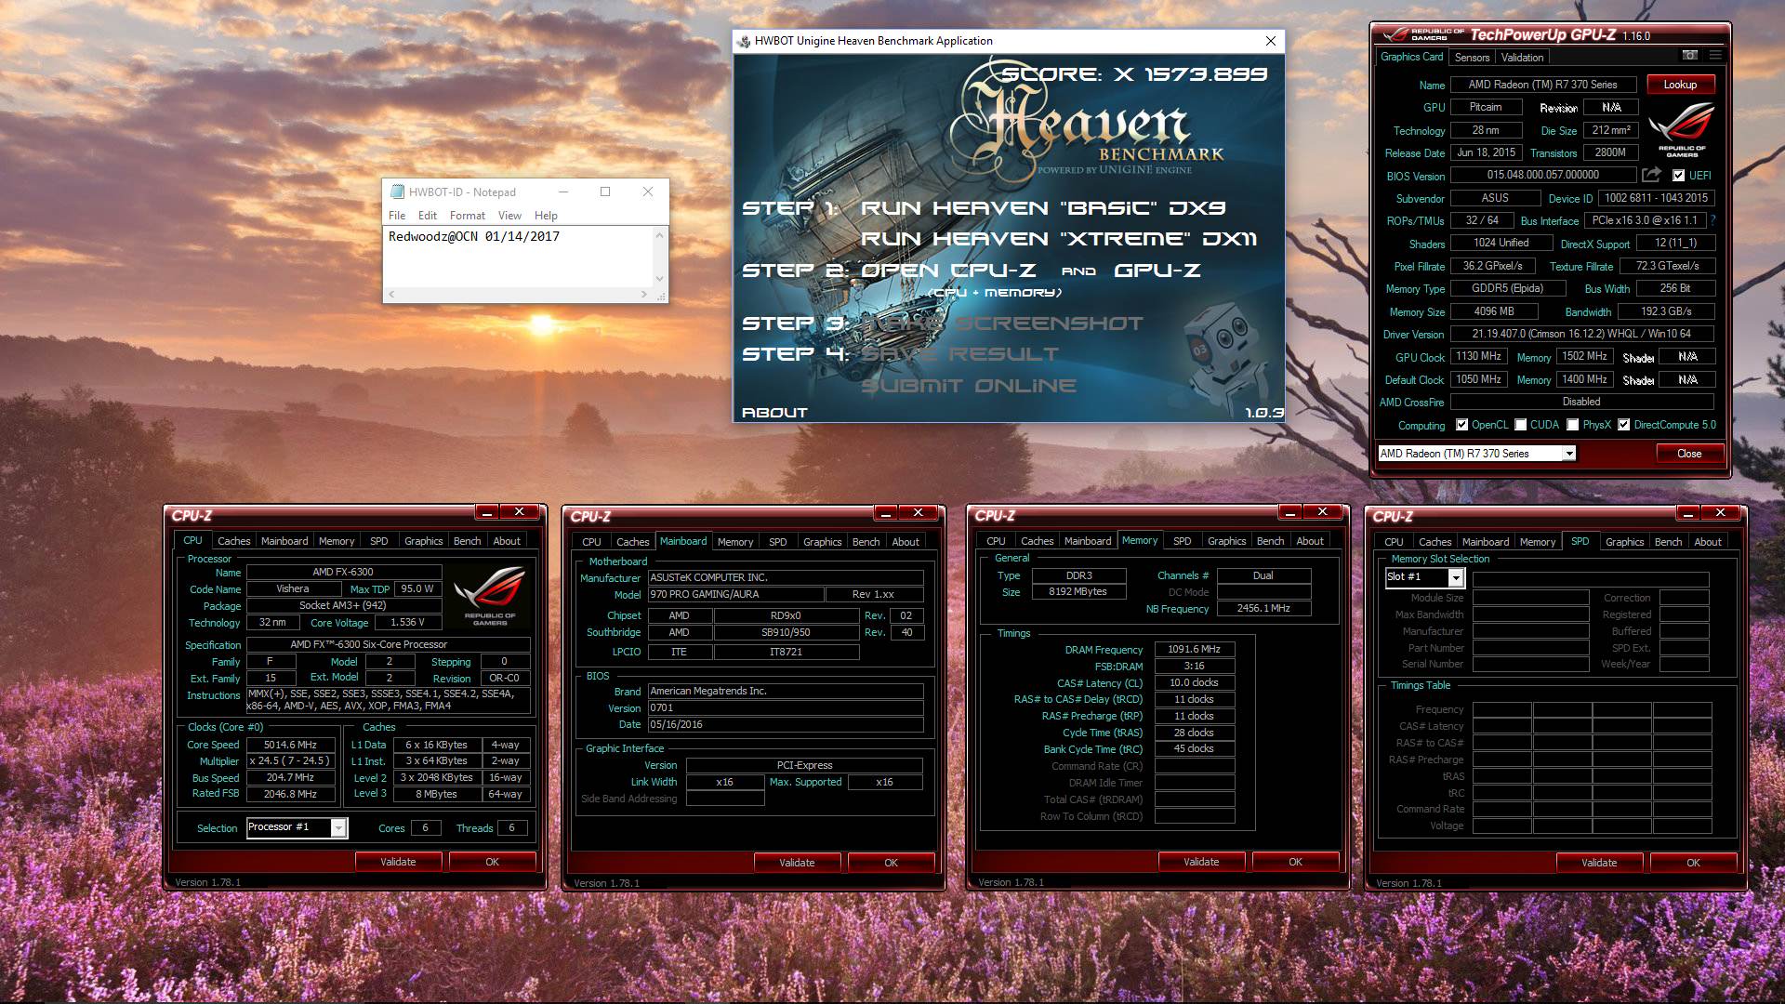1785x1004 pixels.
Task: Open Graphics tab in the CPU-Z Mainboard window
Action: tap(822, 542)
